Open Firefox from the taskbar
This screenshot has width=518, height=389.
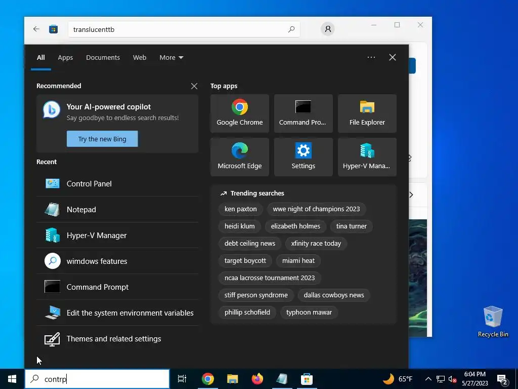click(257, 379)
